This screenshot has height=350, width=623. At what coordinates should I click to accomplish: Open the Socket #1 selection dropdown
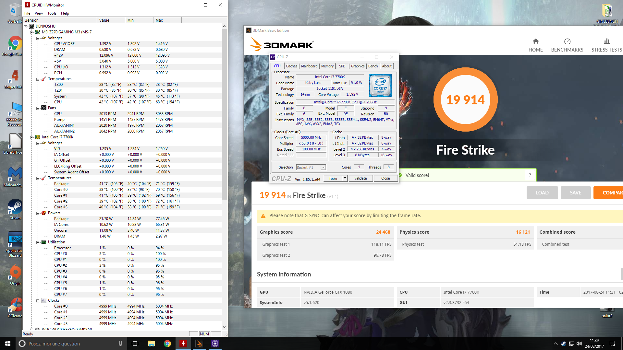coord(311,168)
